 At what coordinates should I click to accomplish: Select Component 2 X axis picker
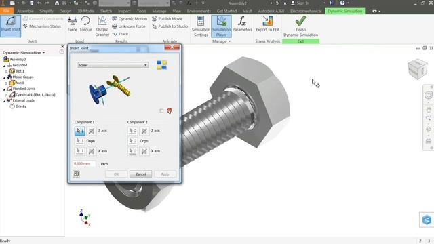133,151
